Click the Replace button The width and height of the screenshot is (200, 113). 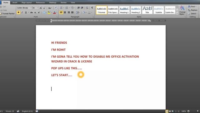pyautogui.click(x=192, y=10)
